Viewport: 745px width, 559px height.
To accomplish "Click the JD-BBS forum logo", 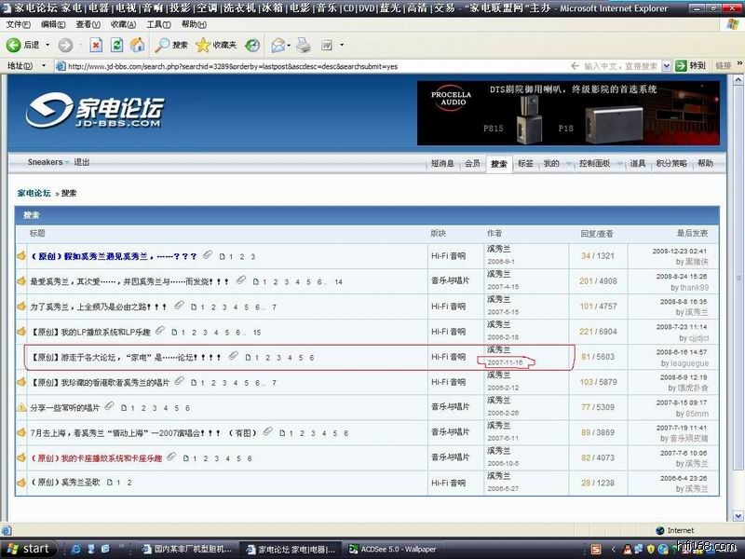I will tap(94, 110).
